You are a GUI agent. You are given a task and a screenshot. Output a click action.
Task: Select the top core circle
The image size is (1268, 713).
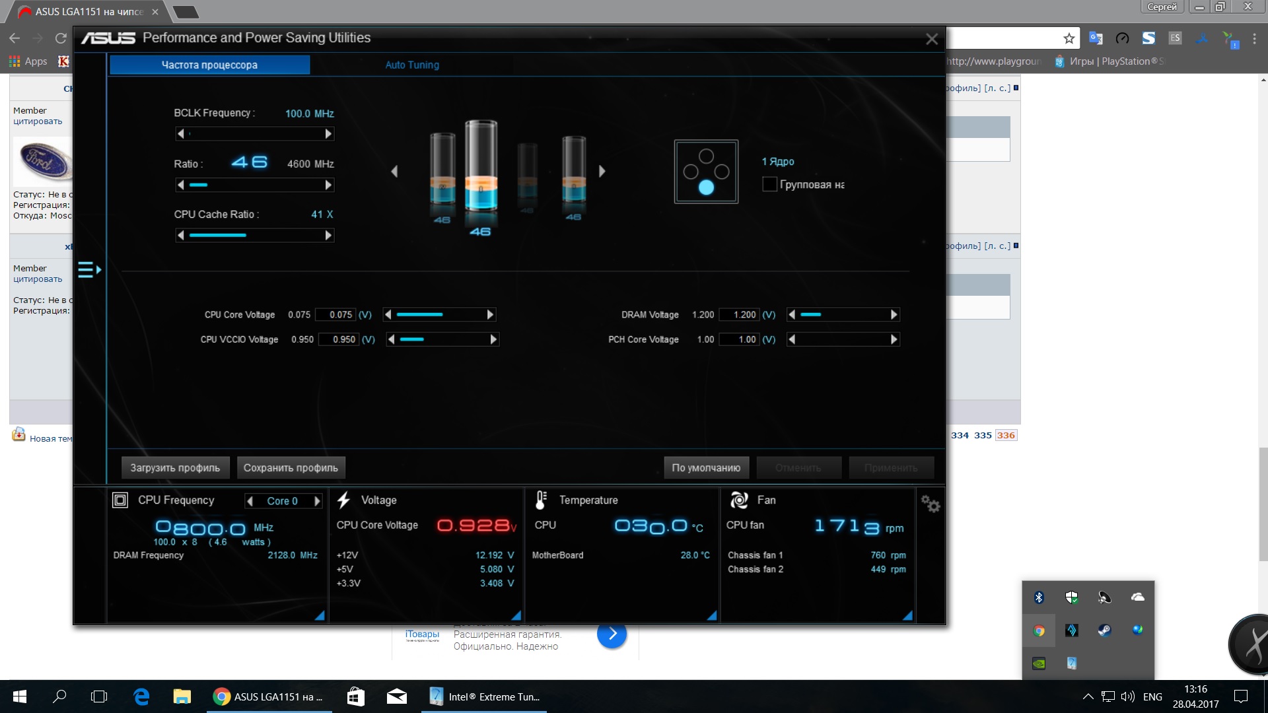click(706, 156)
